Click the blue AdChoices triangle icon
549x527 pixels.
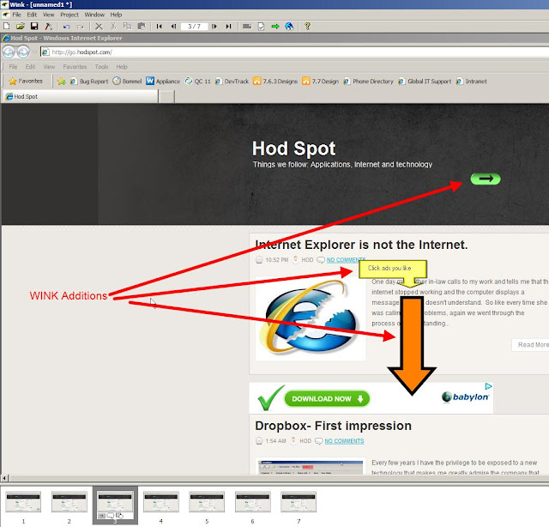pos(488,386)
